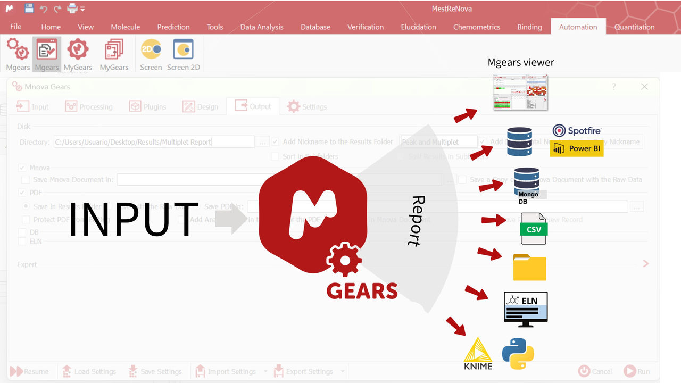Open the Input tab in Mnova Gears
681x383 pixels.
32,106
